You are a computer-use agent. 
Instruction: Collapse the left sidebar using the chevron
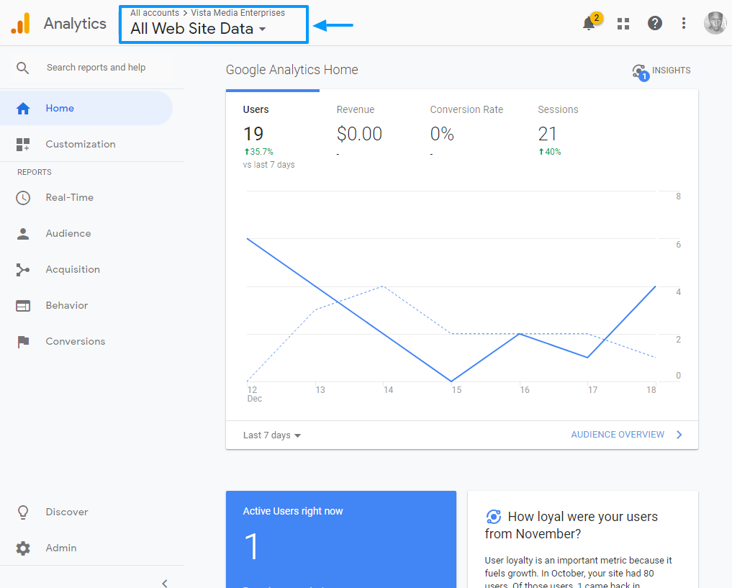click(x=164, y=582)
